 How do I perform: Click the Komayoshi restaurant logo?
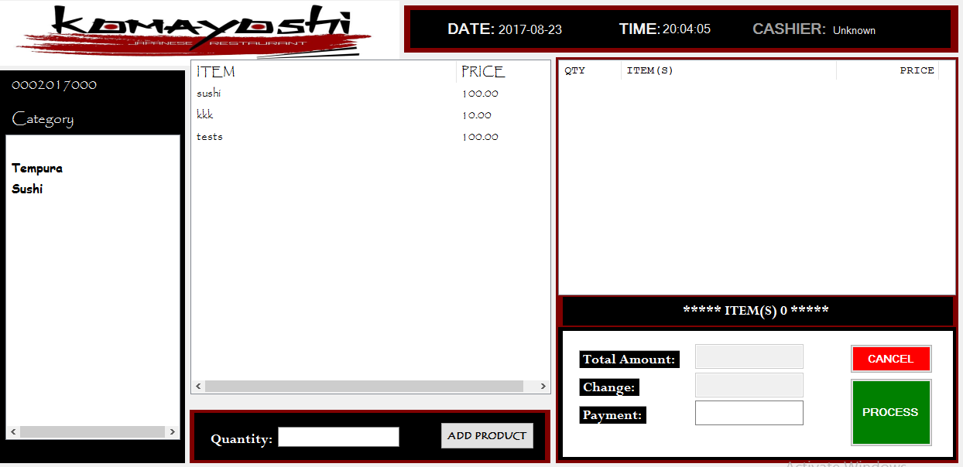pyautogui.click(x=194, y=32)
